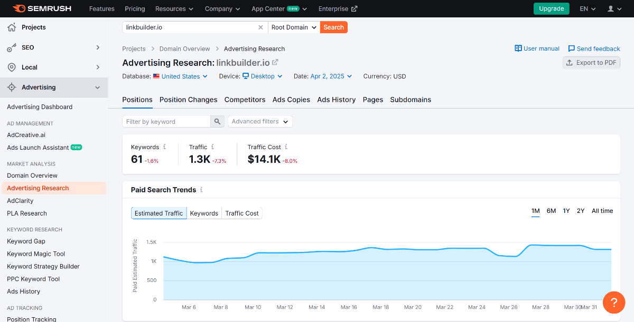This screenshot has height=322, width=634.
Task: Open the EN language dropdown
Action: pyautogui.click(x=588, y=8)
